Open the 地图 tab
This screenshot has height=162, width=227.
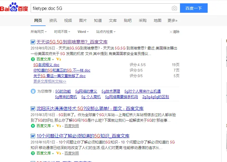pyautogui.click(x=158, y=20)
